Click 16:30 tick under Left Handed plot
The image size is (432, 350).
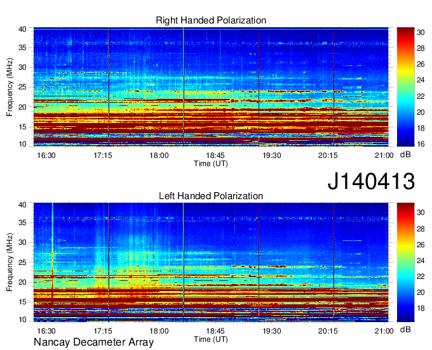point(46,331)
